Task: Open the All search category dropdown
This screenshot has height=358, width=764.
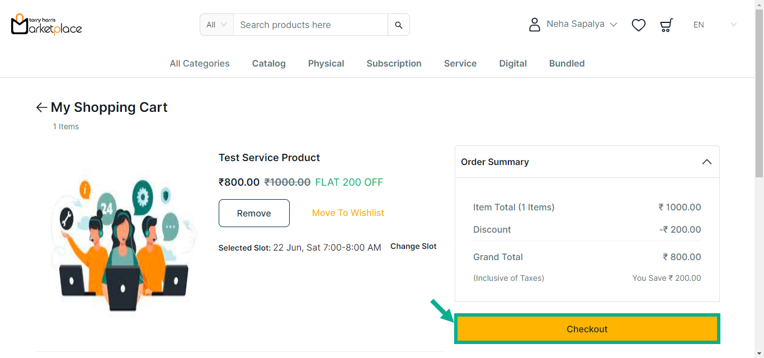Action: click(216, 25)
